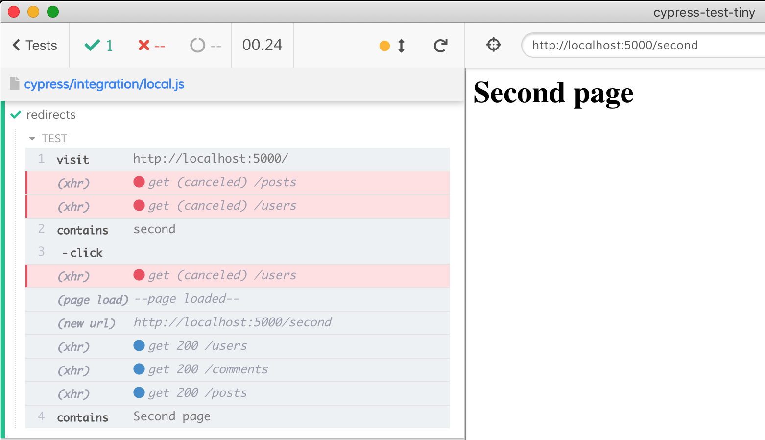Screen dimensions: 765x440
Task: Click the red dot on canceled /posts request
Action: [x=139, y=181]
